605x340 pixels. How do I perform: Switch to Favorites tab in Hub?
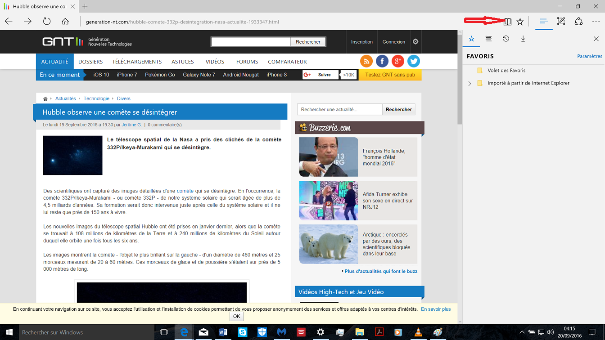[472, 39]
